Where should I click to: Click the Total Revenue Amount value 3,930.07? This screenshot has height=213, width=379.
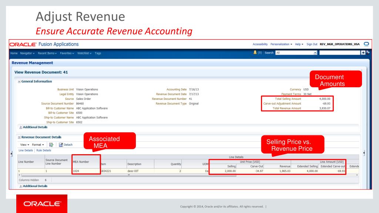(325, 108)
